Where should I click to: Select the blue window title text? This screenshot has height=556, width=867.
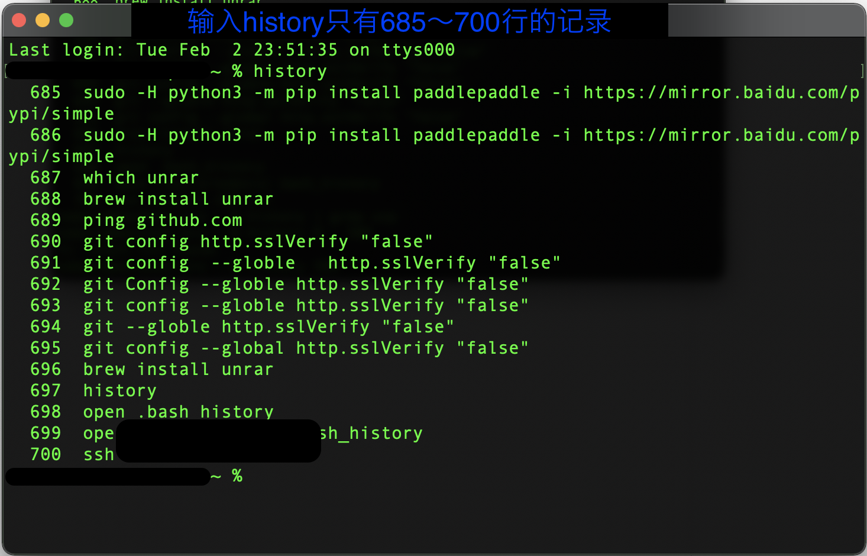tap(396, 21)
